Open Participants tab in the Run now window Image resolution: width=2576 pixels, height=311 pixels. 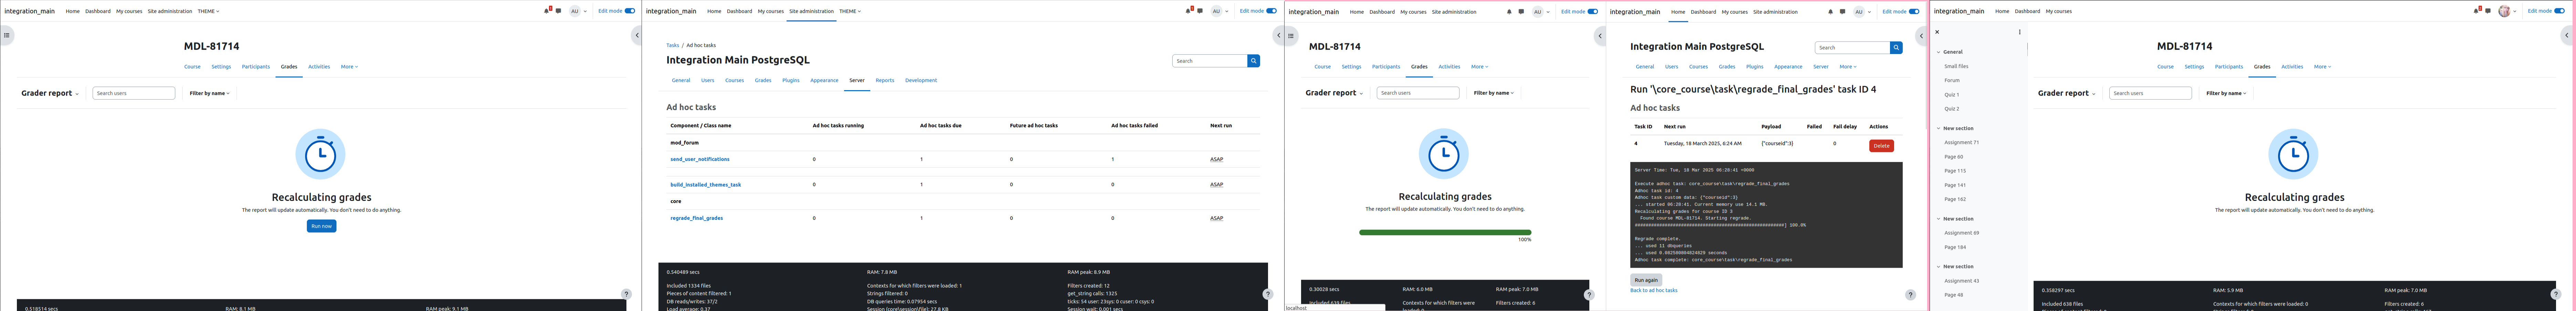coord(256,67)
